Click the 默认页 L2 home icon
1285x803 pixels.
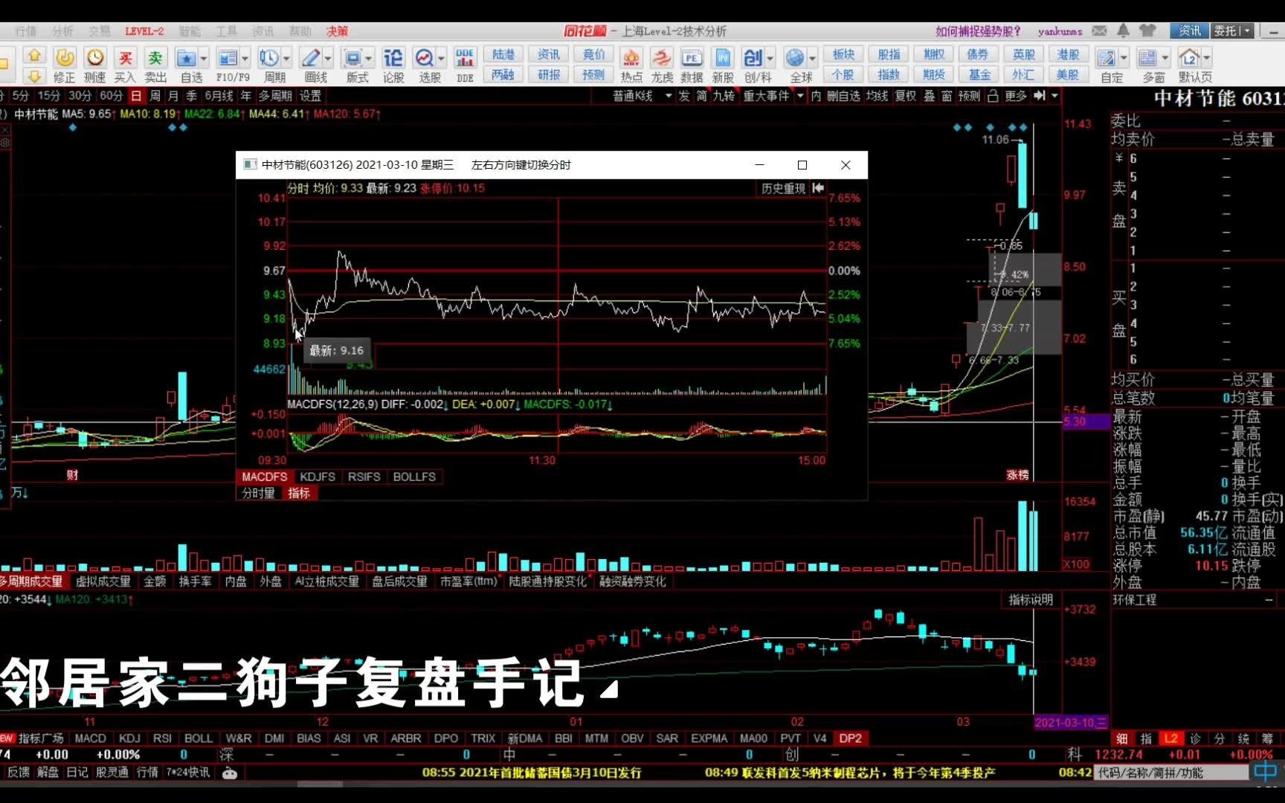1190,58
